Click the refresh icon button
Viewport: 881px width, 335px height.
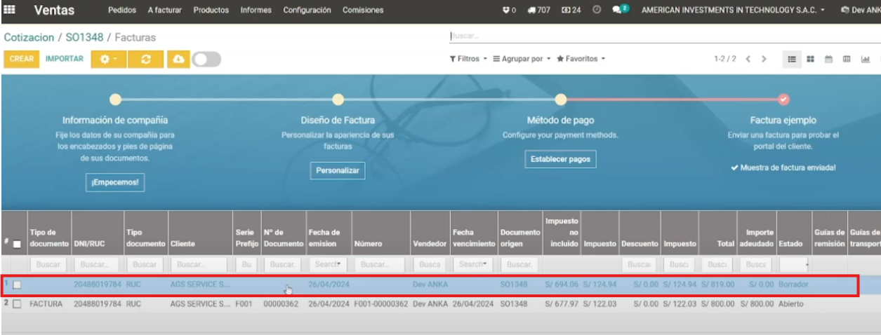coord(146,60)
